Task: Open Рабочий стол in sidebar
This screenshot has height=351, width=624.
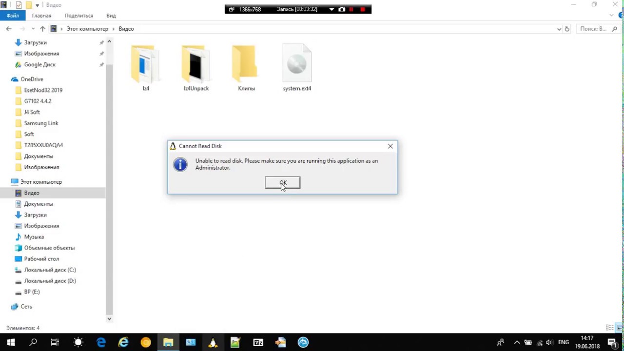Action: click(41, 259)
